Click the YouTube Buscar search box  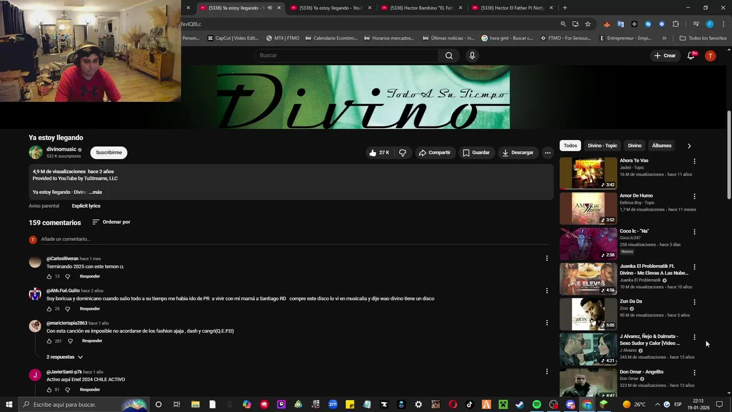click(346, 56)
